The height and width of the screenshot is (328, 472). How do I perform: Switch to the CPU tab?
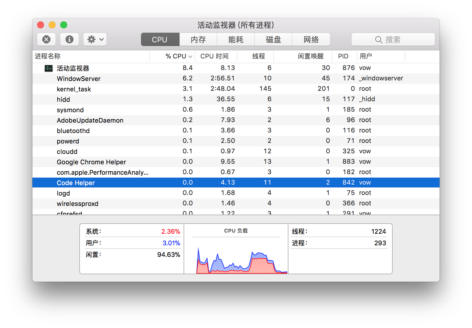coord(160,39)
